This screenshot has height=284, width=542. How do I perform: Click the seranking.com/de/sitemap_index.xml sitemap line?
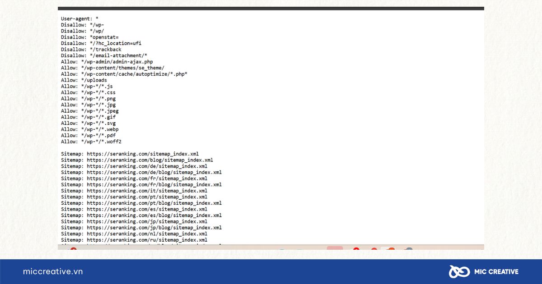(134, 166)
